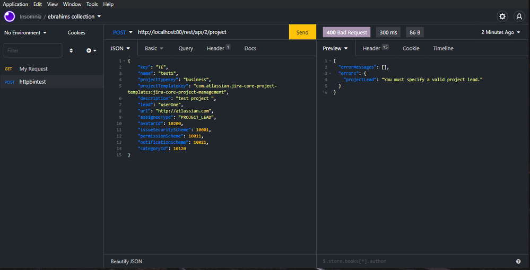This screenshot has height=270, width=530.
Task: Switch to the Timeline tab
Action: point(443,48)
